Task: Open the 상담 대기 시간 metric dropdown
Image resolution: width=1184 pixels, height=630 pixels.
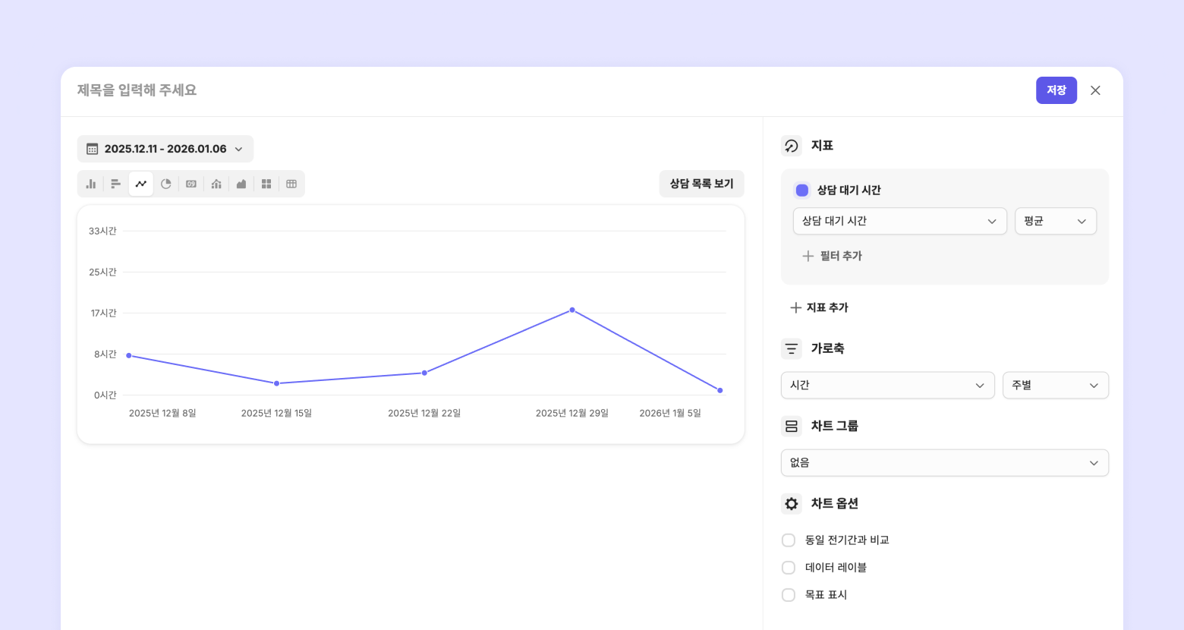Action: tap(899, 221)
